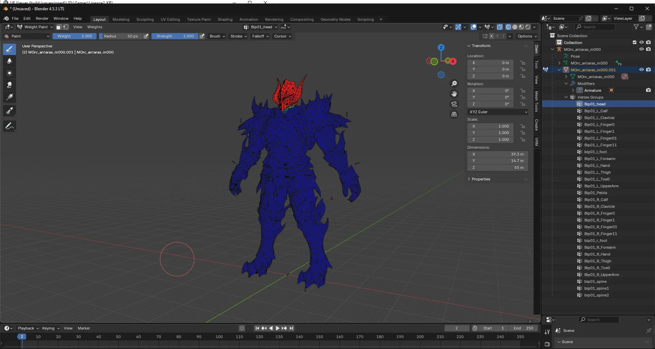Viewport: 655px width, 349px height.
Task: Click the blue Z axis gizmo
Action: click(x=441, y=47)
